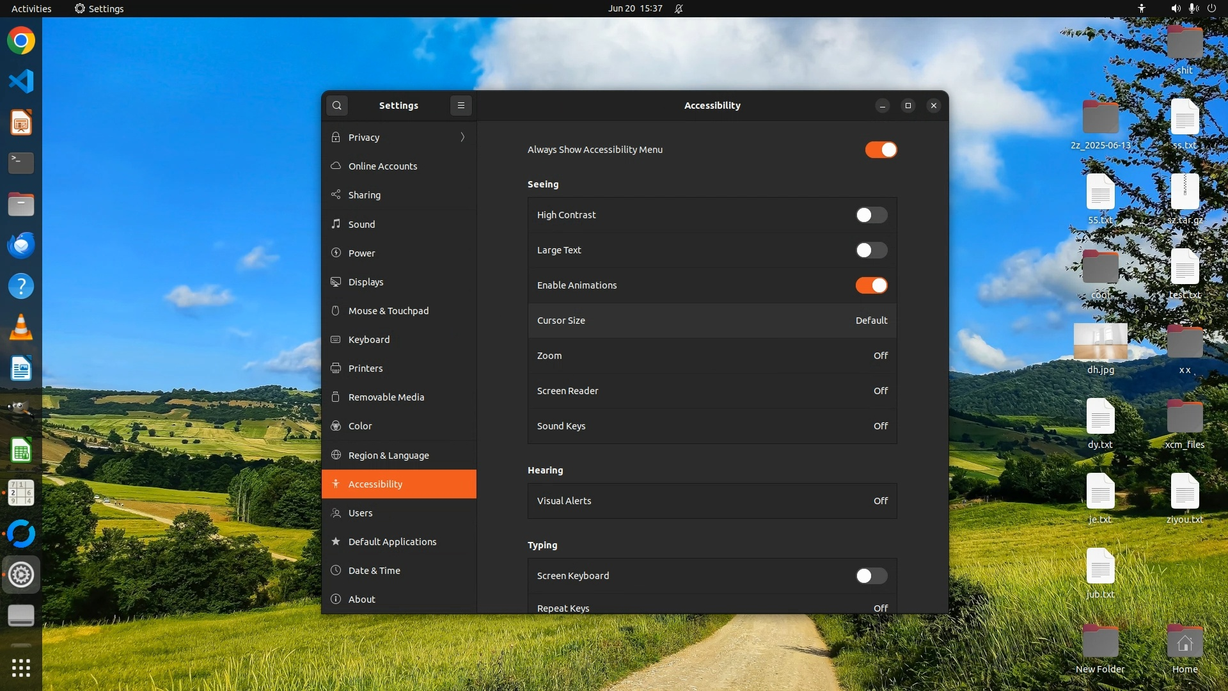1228x691 pixels.
Task: Toggle the High Contrast switch
Action: [871, 215]
